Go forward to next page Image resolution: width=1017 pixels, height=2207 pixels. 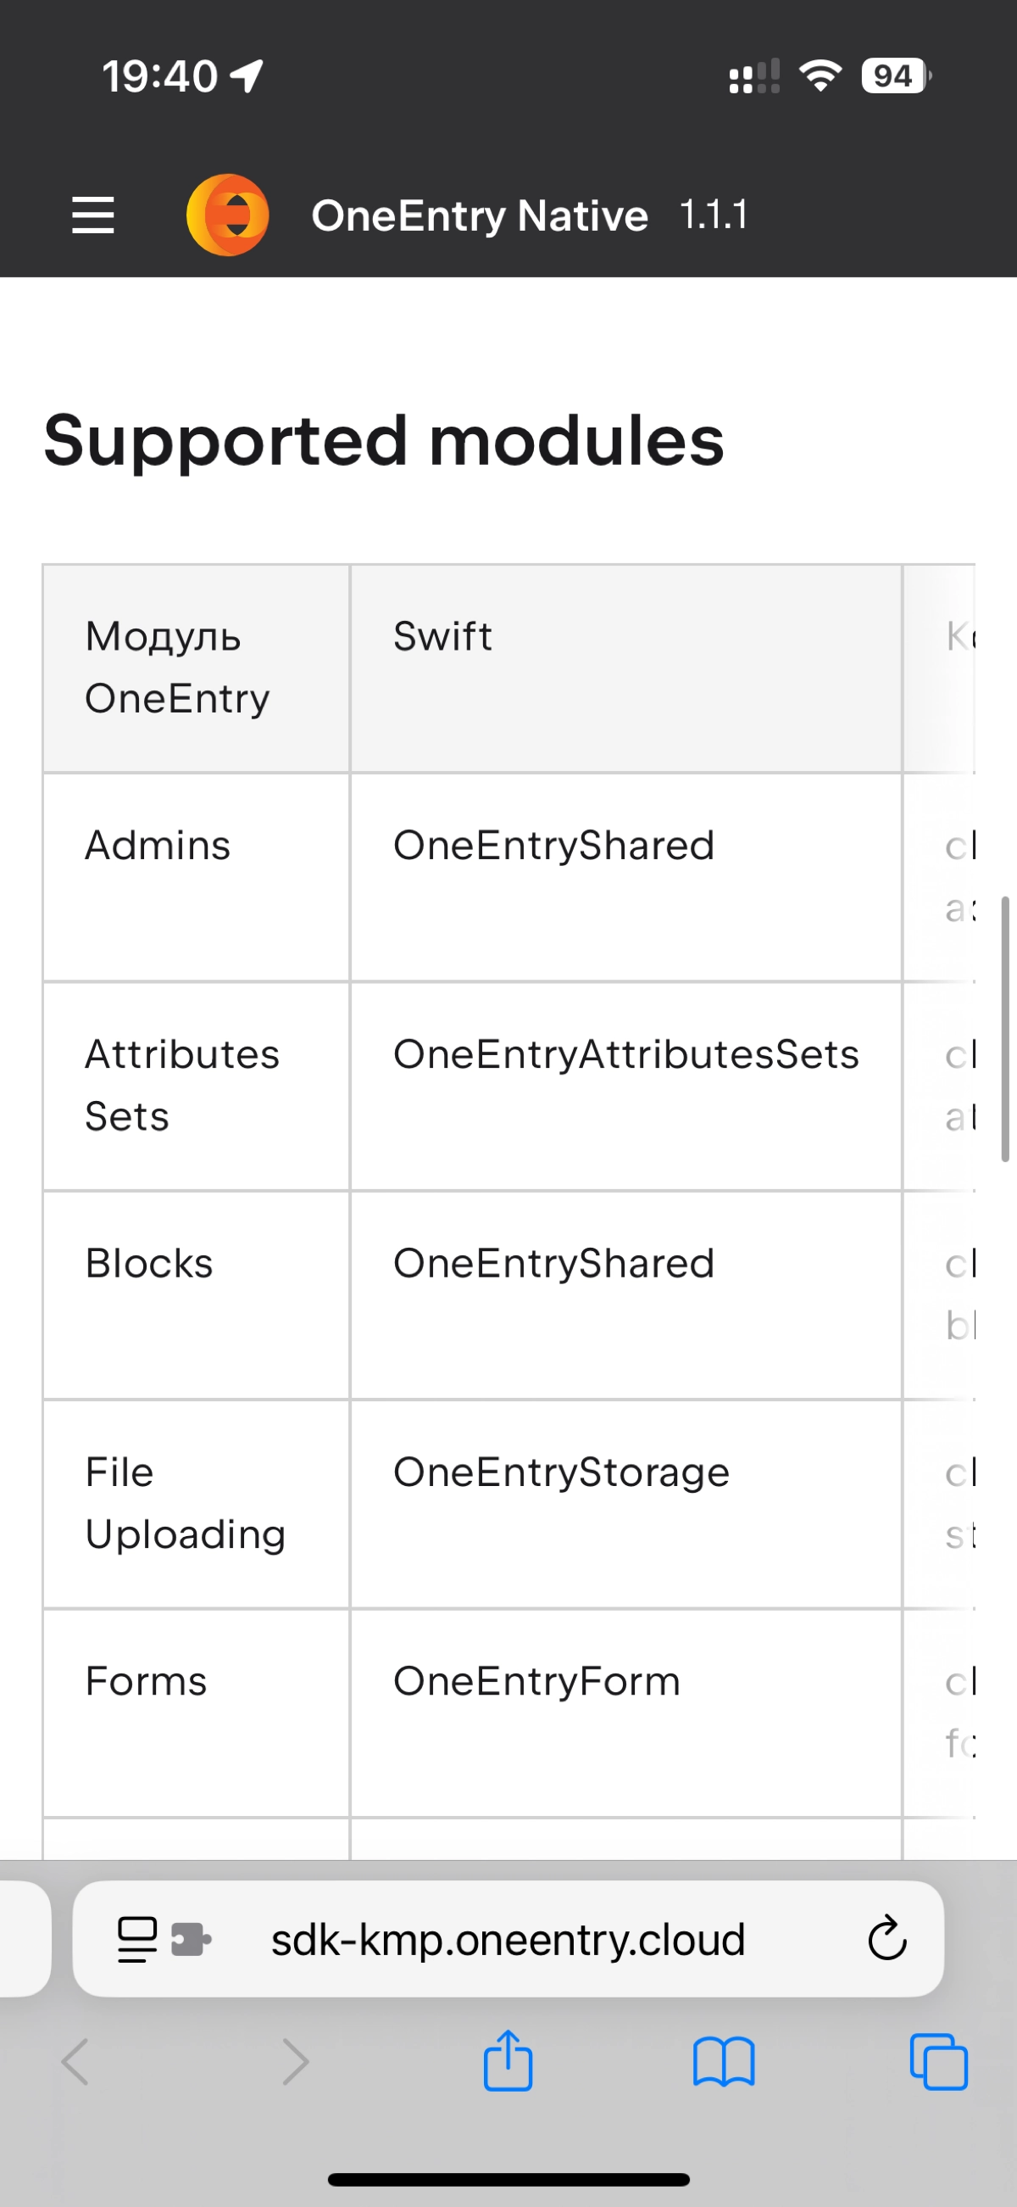[294, 2062]
